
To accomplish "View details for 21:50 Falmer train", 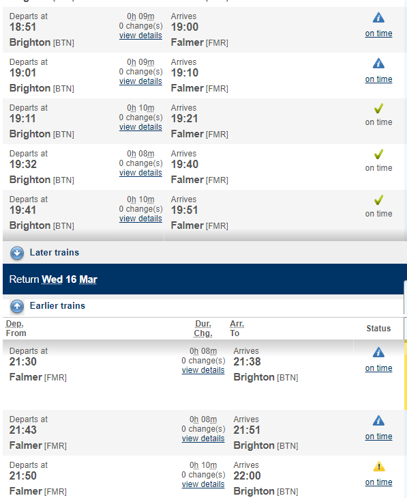I will 203,484.
